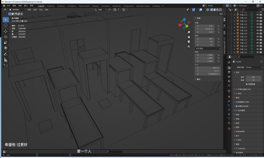The height and width of the screenshot is (158, 264).
Task: Toggle the 视图降噪 checkbox
Action: [247, 84]
